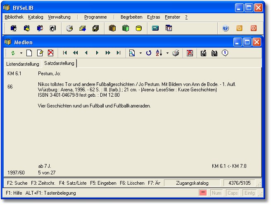271x205 pixels.
Task: Click the Num indicator in status bar
Action: (x=216, y=193)
